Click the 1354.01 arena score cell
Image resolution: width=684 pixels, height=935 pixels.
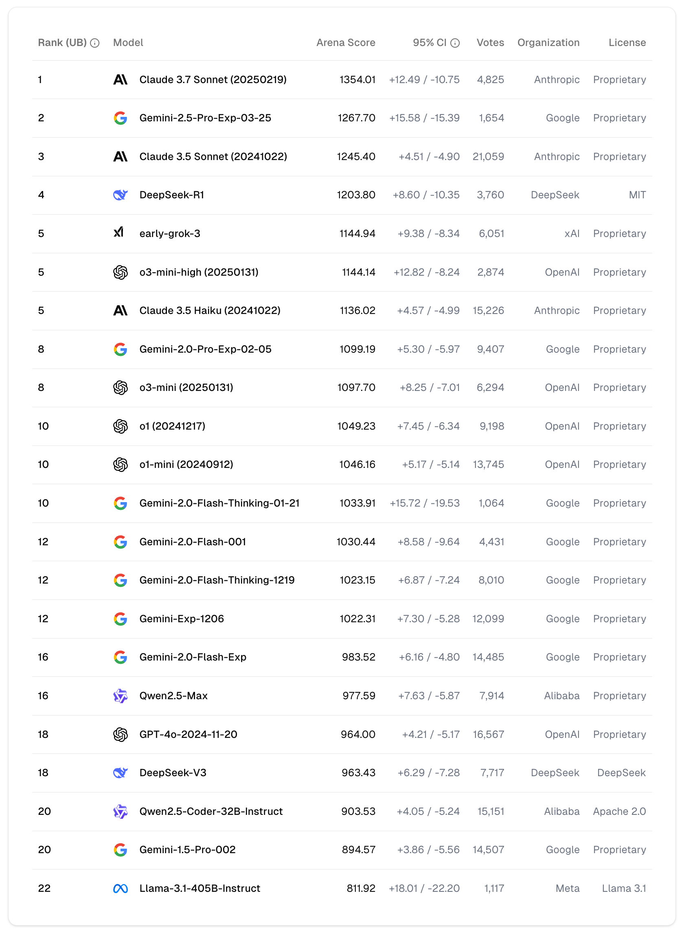coord(357,79)
